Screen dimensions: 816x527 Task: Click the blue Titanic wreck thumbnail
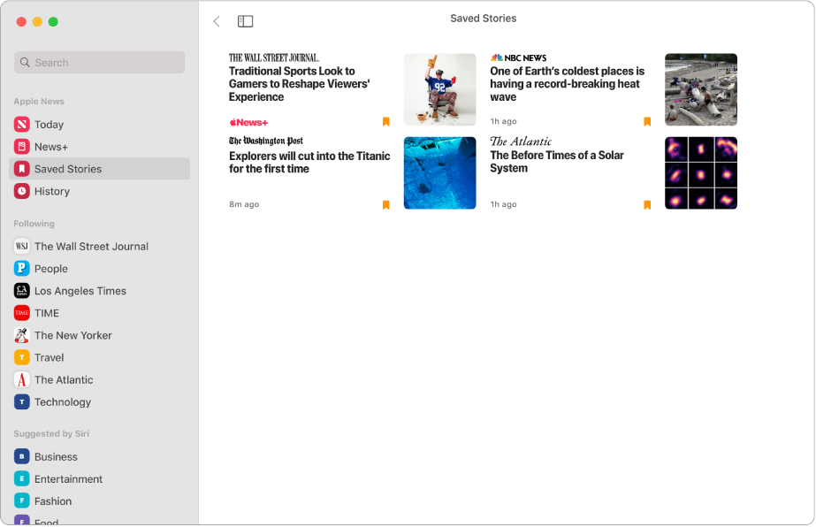click(439, 173)
